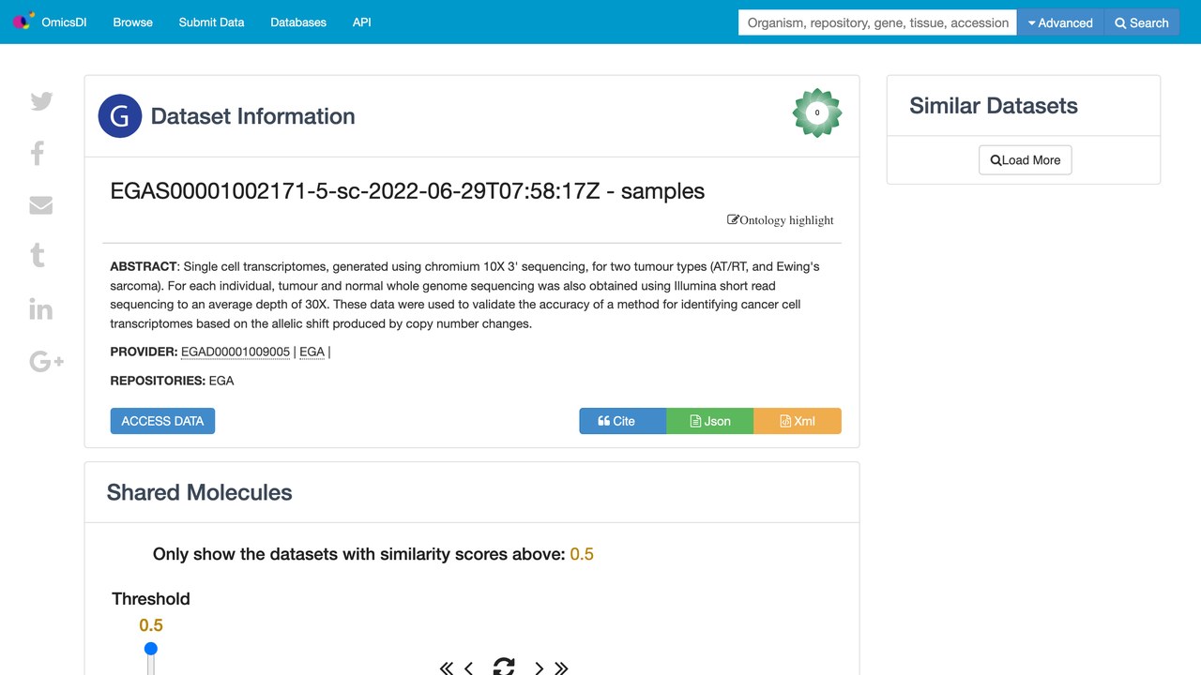Image resolution: width=1201 pixels, height=675 pixels.
Task: Share dataset via email envelope icon
Action: [41, 205]
